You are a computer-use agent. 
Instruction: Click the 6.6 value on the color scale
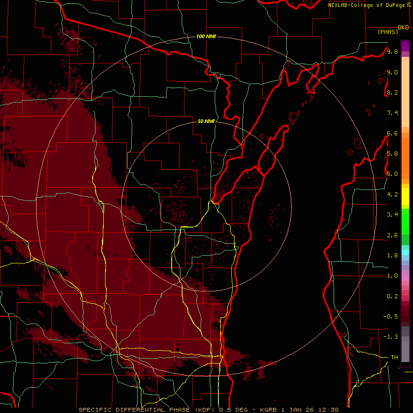(392, 133)
